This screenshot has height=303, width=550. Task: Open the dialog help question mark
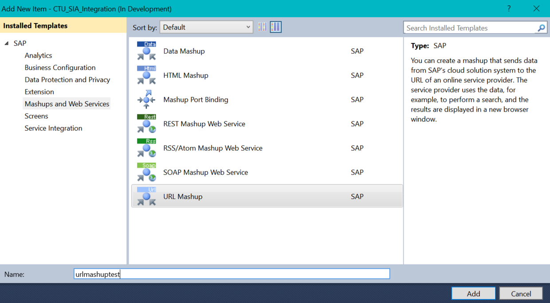[x=509, y=8]
